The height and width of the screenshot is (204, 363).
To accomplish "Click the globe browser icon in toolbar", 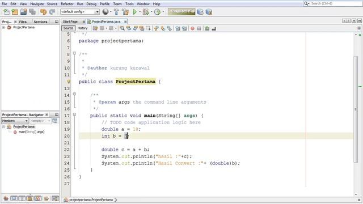I will click(105, 11).
